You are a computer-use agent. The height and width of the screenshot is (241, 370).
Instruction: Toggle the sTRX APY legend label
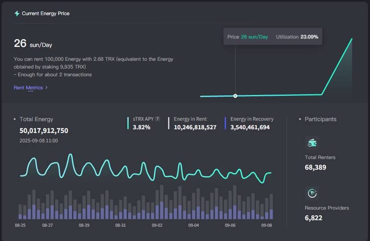(x=143, y=119)
